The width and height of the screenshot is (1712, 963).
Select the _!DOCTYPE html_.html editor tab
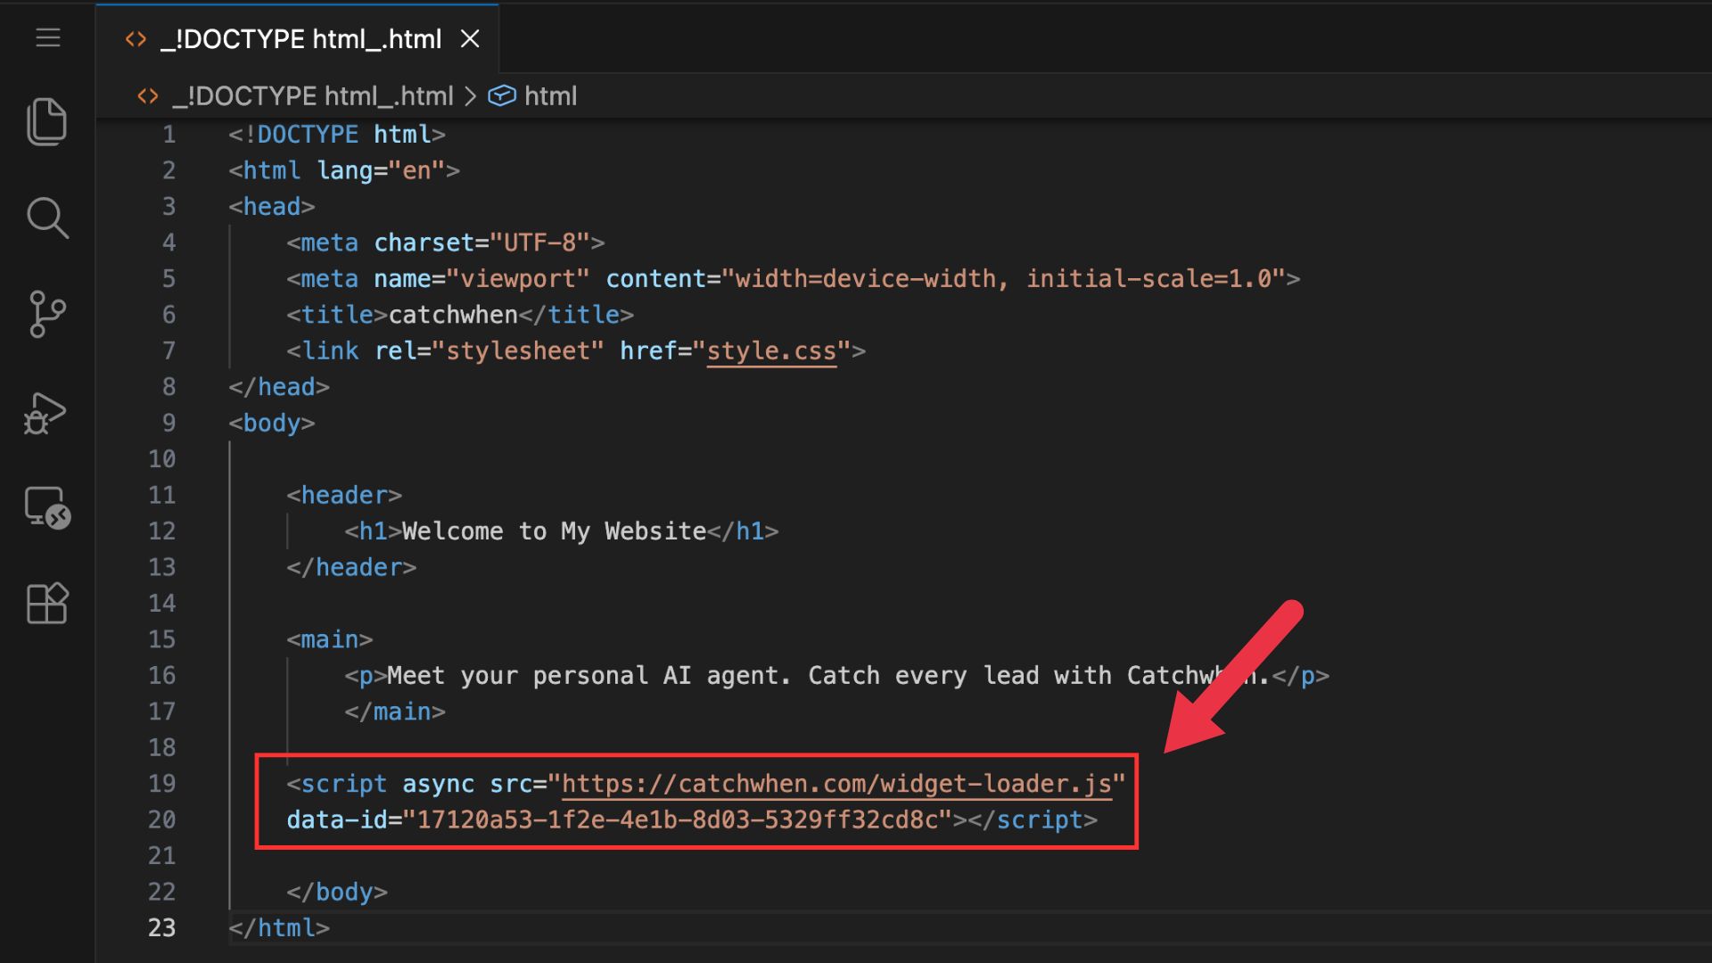pyautogui.click(x=297, y=39)
